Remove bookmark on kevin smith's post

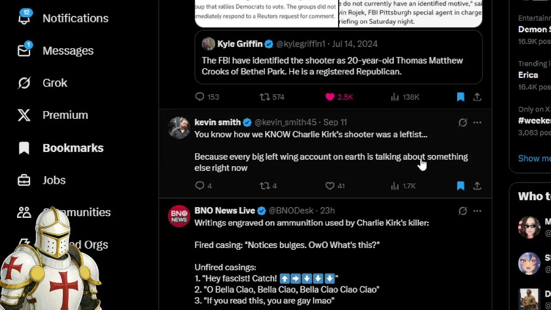click(x=461, y=186)
